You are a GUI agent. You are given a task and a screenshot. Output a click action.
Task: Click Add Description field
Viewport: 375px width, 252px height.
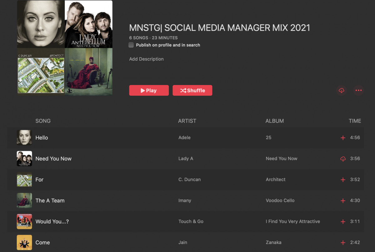(x=146, y=59)
